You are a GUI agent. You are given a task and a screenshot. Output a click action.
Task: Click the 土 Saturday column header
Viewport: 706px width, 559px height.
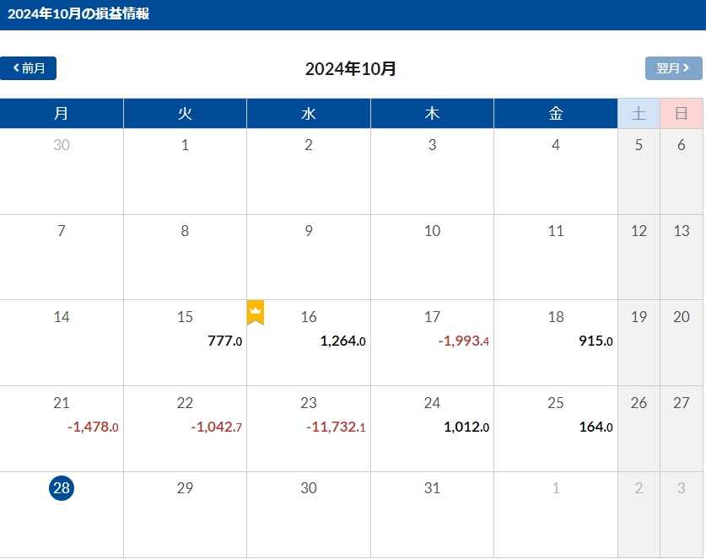pyautogui.click(x=639, y=114)
